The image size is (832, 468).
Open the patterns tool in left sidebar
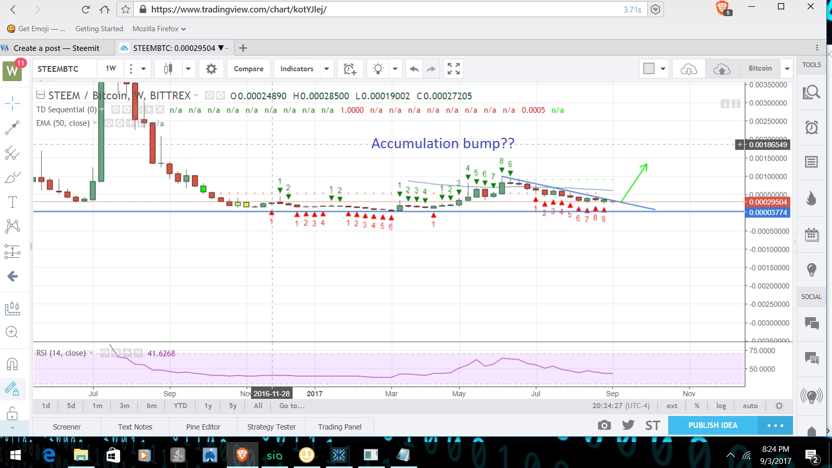click(x=12, y=226)
